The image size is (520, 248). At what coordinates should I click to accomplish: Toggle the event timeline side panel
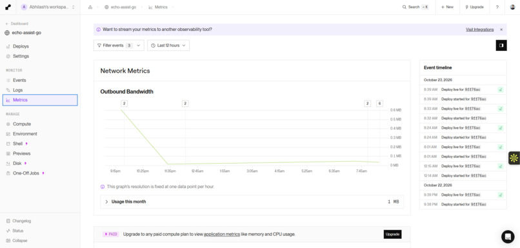(501, 45)
